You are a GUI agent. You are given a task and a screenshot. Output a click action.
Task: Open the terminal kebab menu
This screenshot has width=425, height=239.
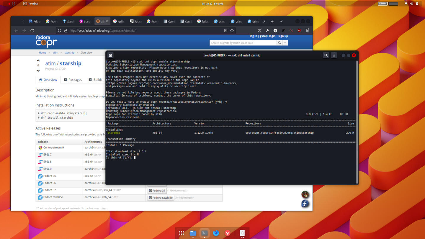334,55
